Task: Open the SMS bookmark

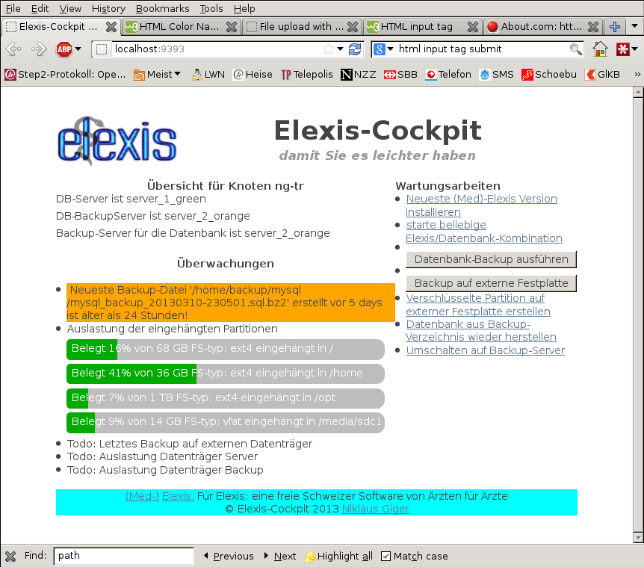Action: coord(497,74)
